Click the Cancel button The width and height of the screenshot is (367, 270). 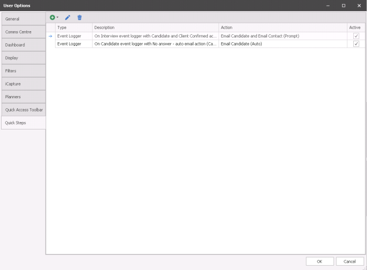pos(350,261)
